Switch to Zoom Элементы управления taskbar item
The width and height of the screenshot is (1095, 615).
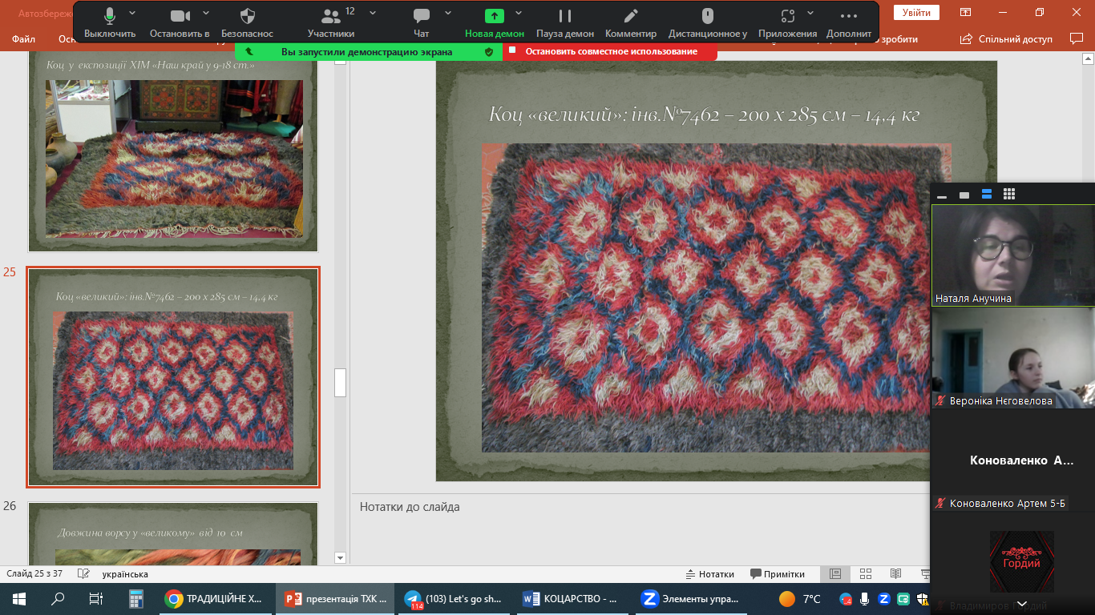(693, 598)
